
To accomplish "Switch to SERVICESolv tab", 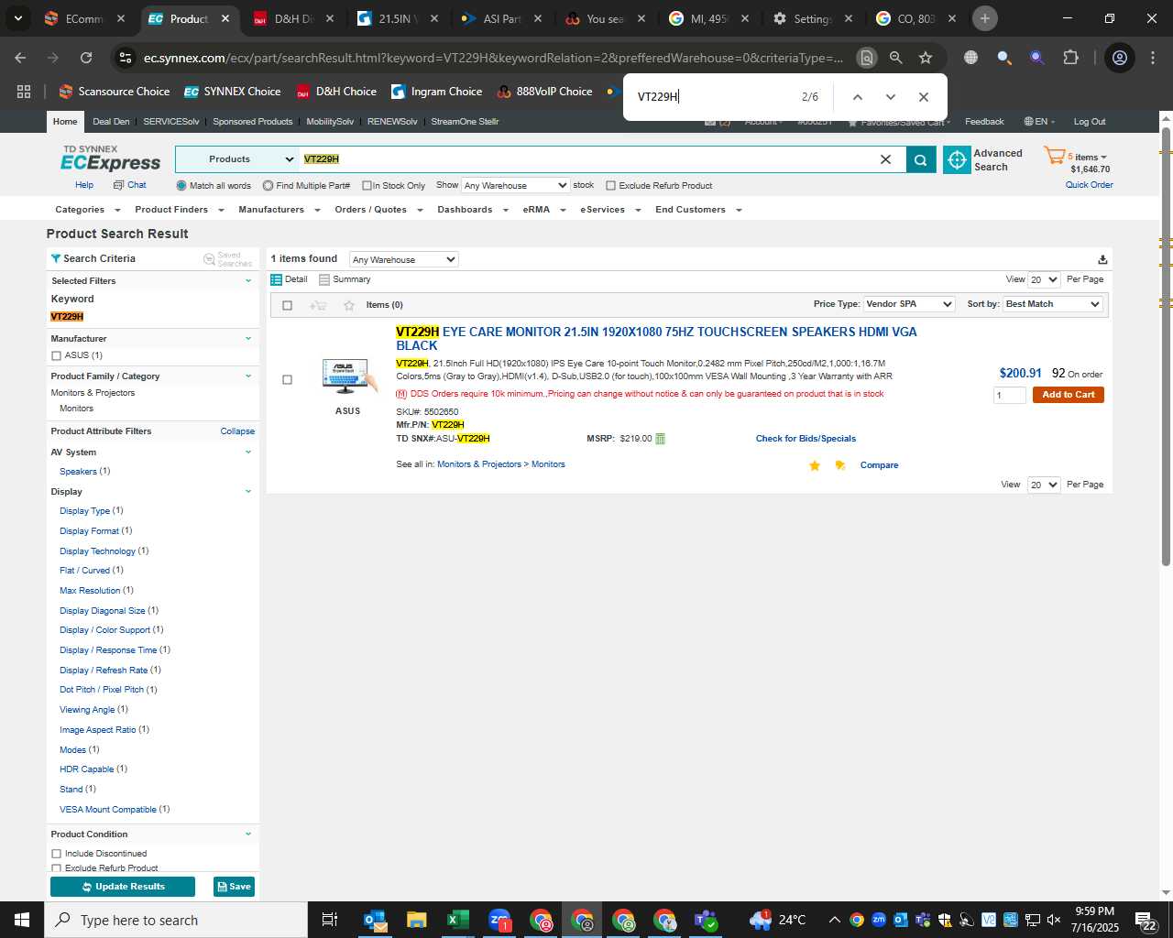I will pyautogui.click(x=171, y=122).
